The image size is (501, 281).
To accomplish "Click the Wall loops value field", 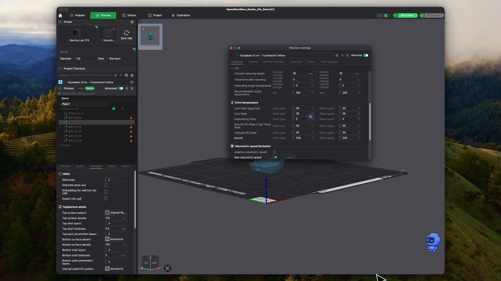I will [116, 179].
